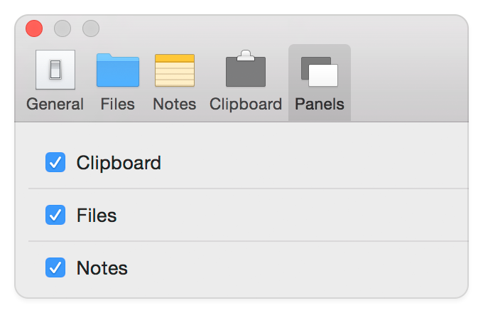Image resolution: width=483 pixels, height=313 pixels.
Task: Select the blue Files folder icon
Action: coord(118,70)
